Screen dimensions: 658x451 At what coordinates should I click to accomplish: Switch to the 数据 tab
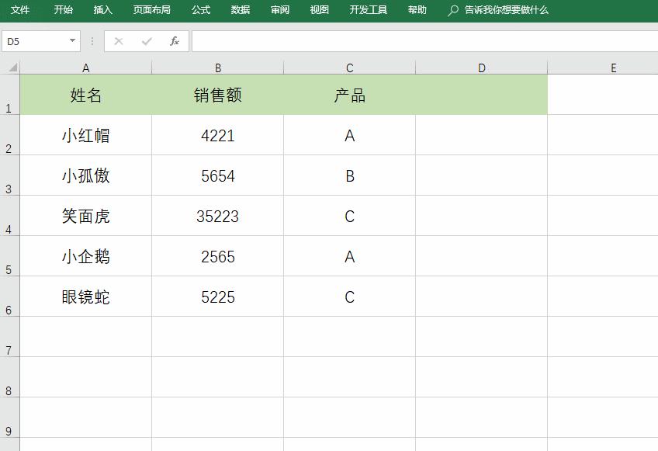point(240,10)
